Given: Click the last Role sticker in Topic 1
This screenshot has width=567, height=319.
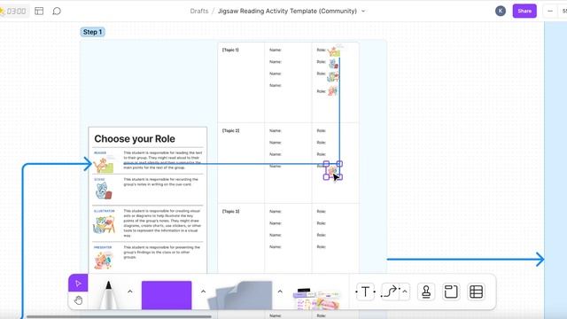Looking at the screenshot, I should [333, 91].
